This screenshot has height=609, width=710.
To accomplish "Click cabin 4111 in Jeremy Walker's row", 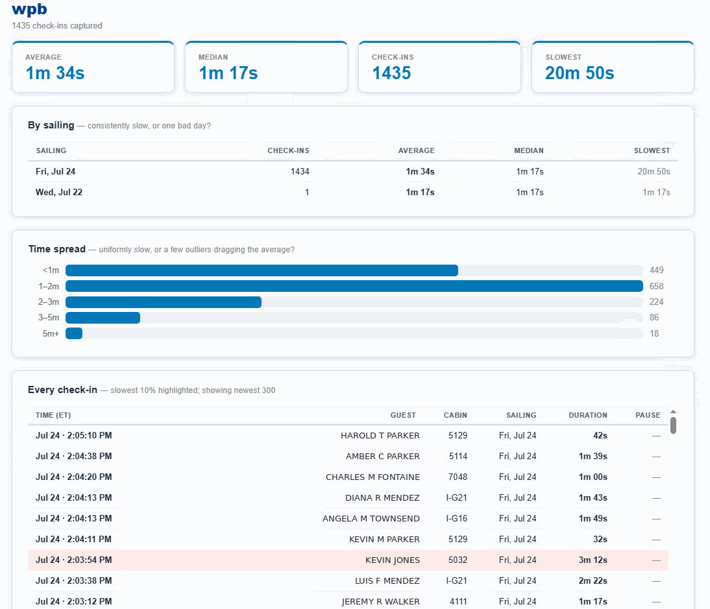I will point(458,602).
